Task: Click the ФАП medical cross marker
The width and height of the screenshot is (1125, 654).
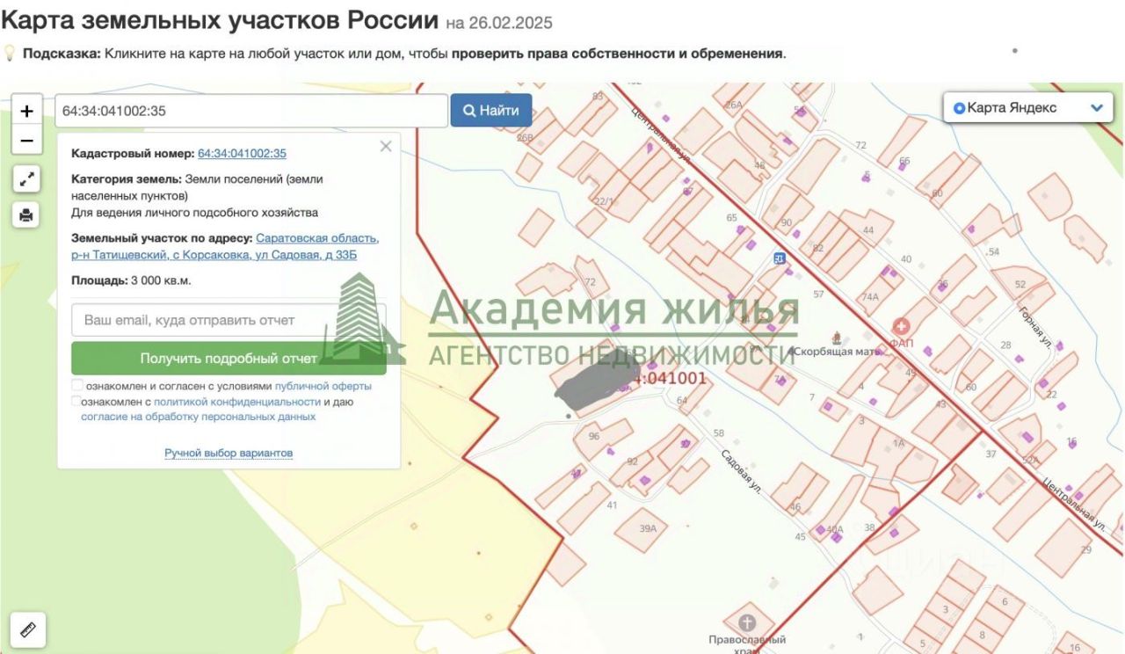Action: click(x=901, y=327)
